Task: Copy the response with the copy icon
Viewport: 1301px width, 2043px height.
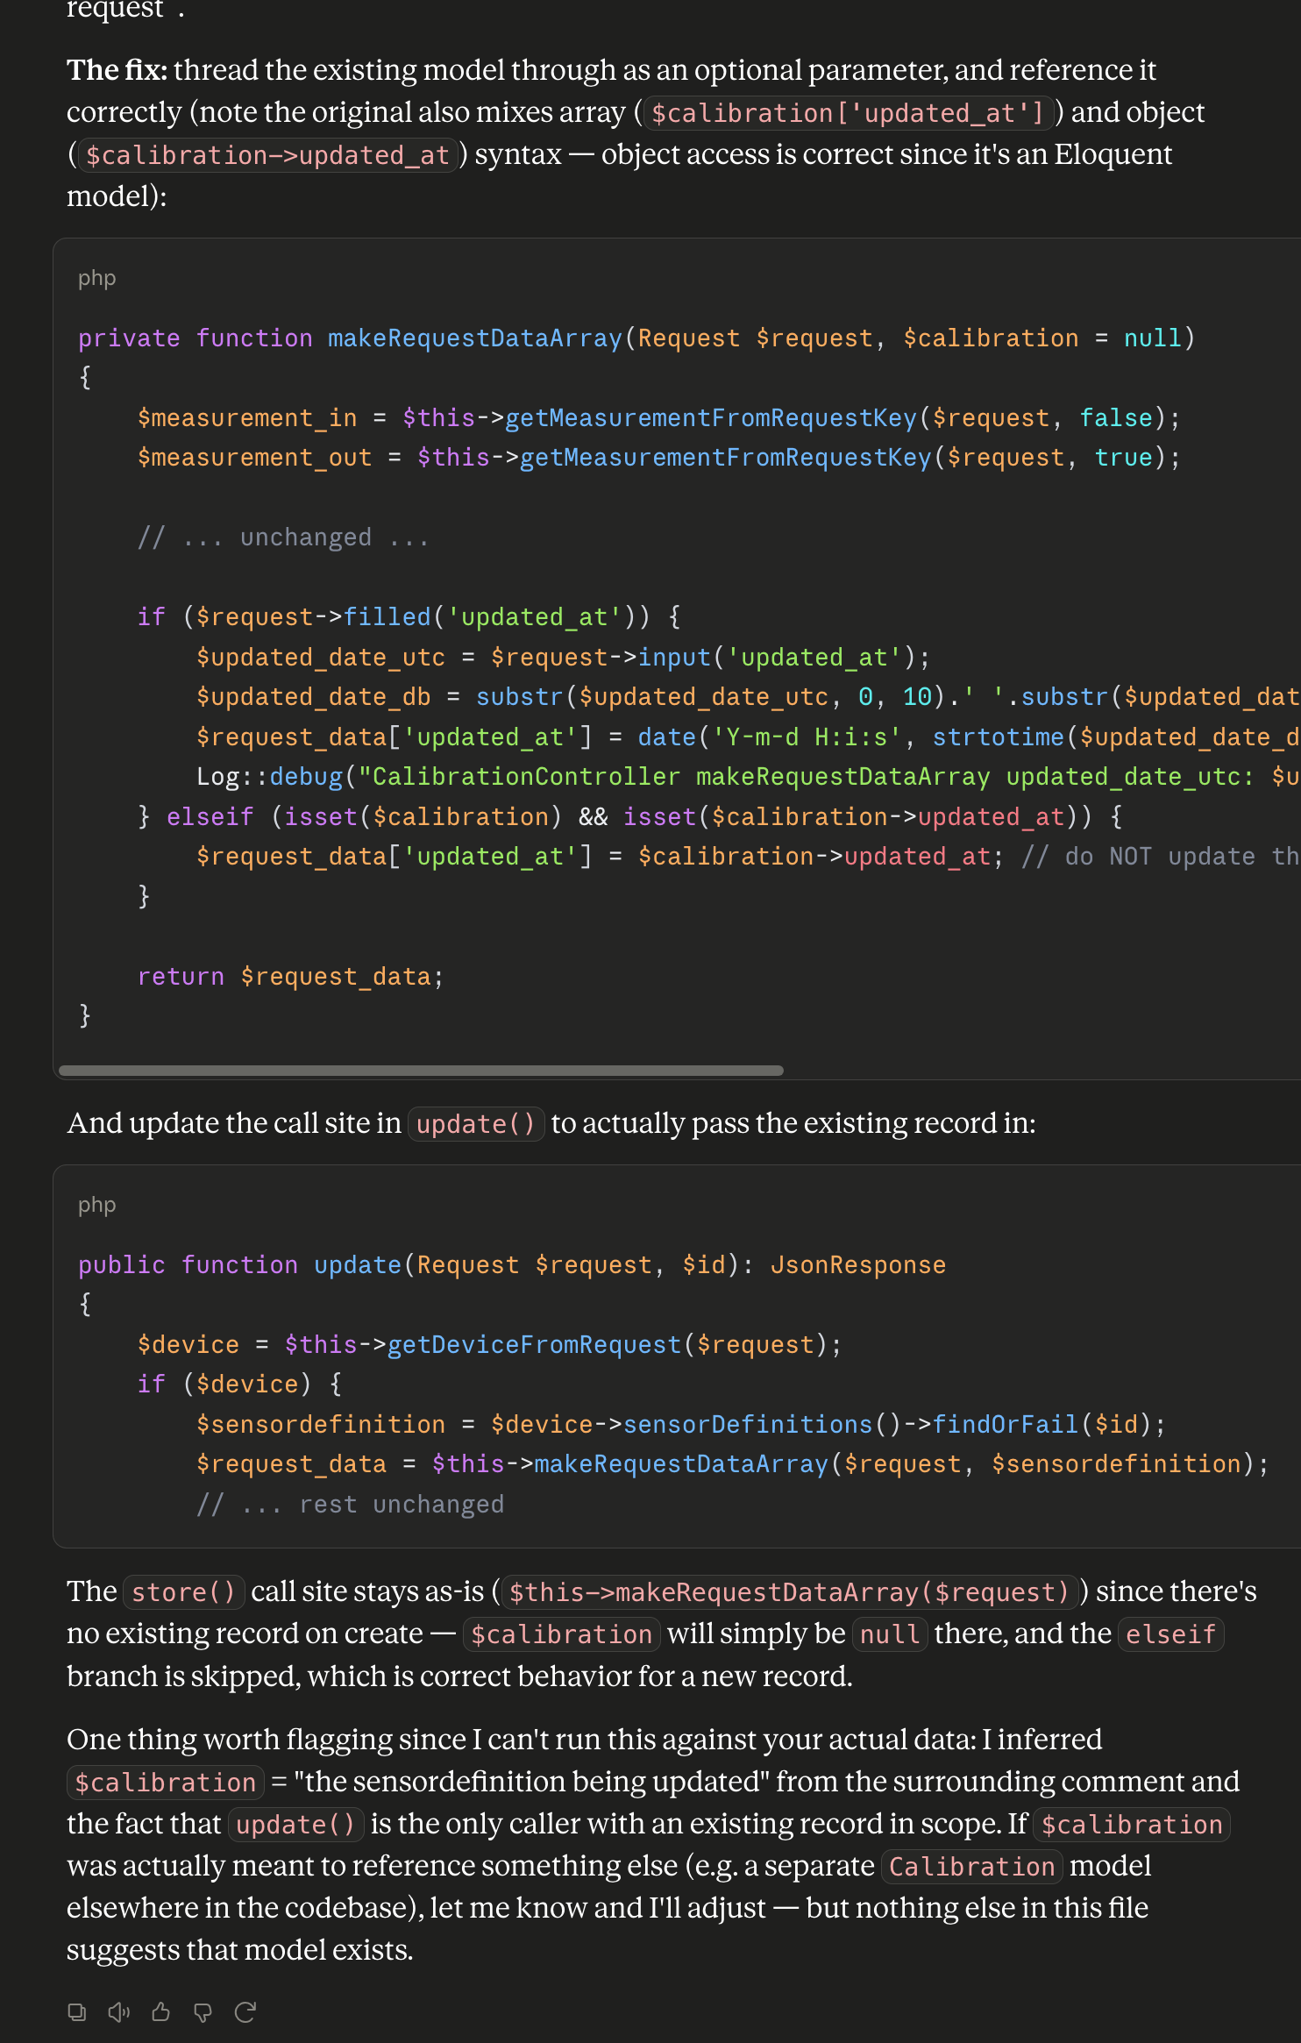Action: pos(77,2012)
